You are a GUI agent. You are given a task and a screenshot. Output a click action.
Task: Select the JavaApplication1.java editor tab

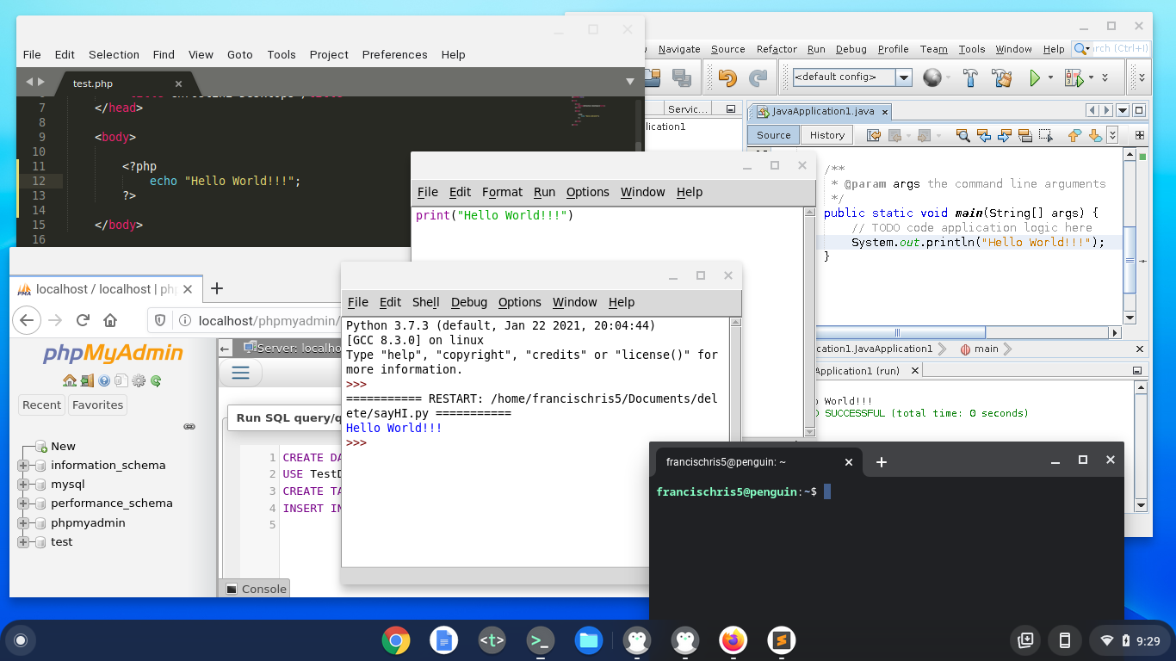click(x=819, y=111)
